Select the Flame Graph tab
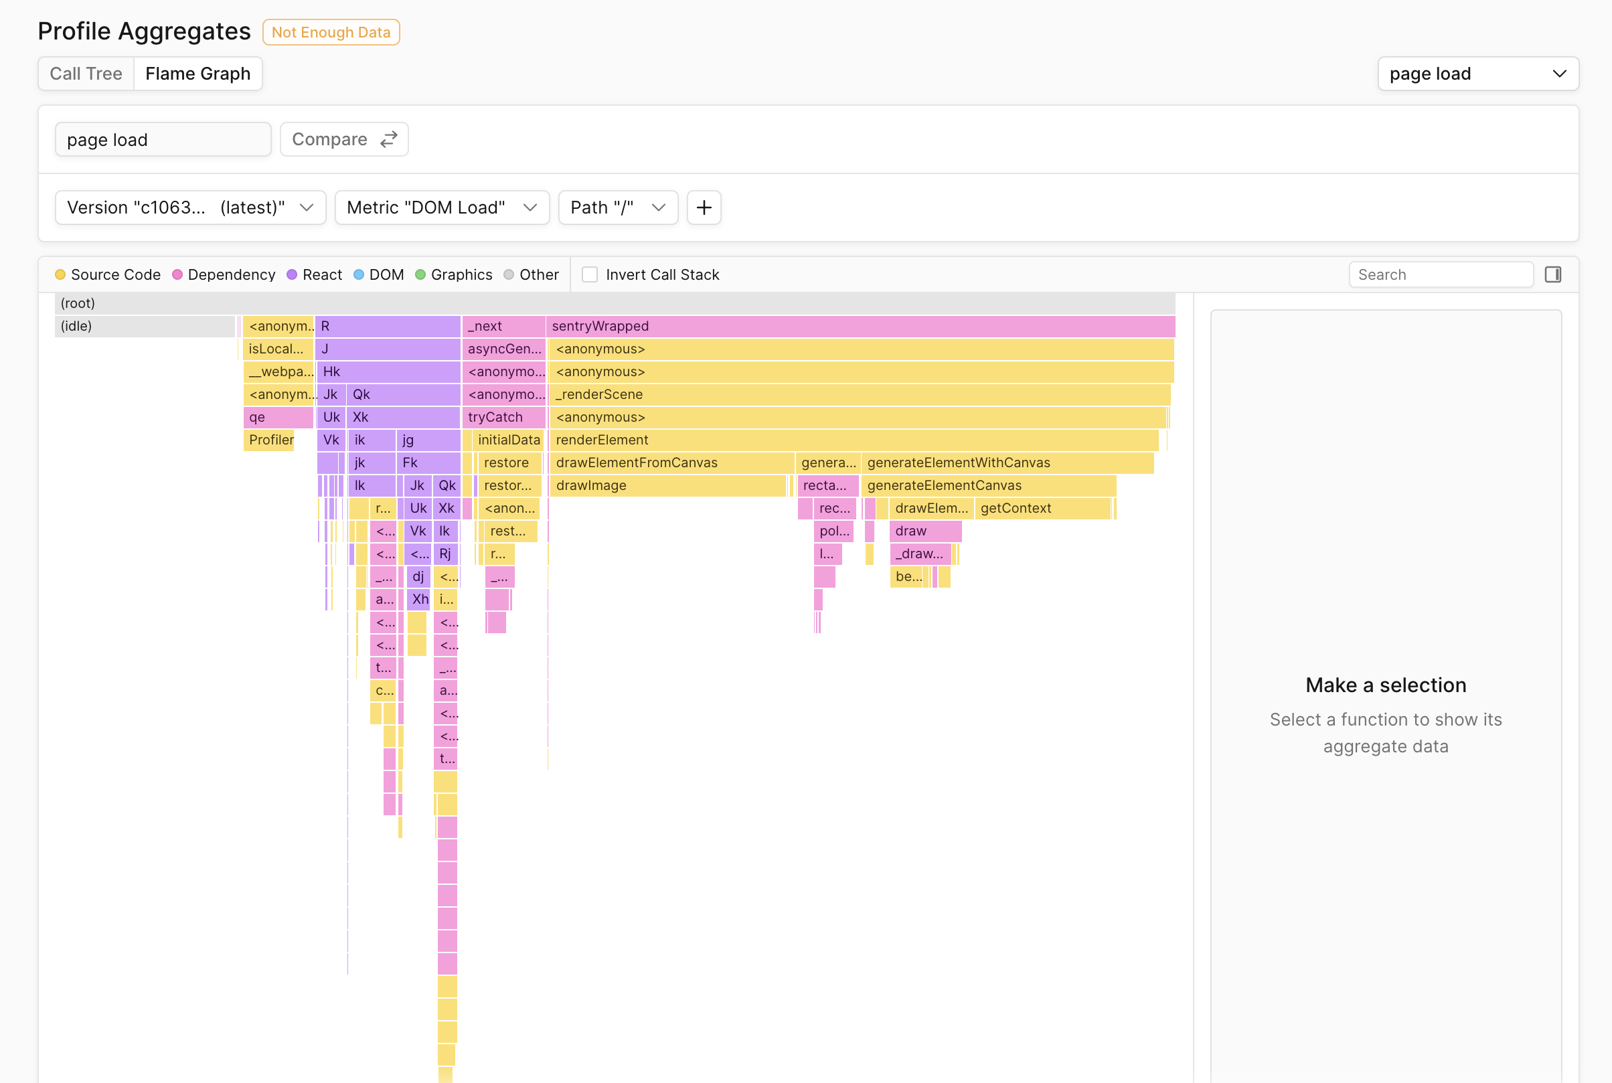The width and height of the screenshot is (1612, 1083). tap(197, 73)
